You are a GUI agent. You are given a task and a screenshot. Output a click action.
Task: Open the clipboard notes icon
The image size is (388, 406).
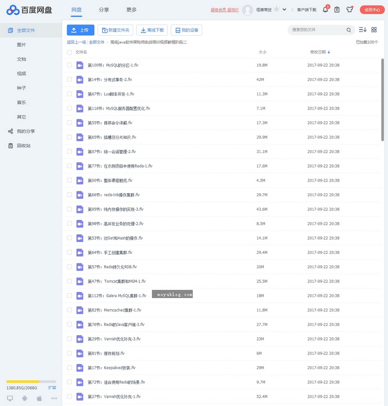pyautogui.click(x=337, y=9)
